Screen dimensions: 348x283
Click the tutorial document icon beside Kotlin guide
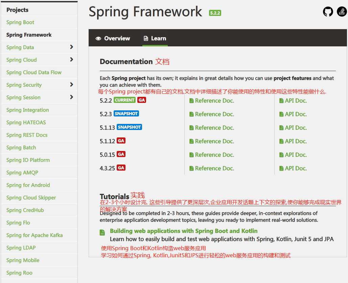(x=102, y=232)
